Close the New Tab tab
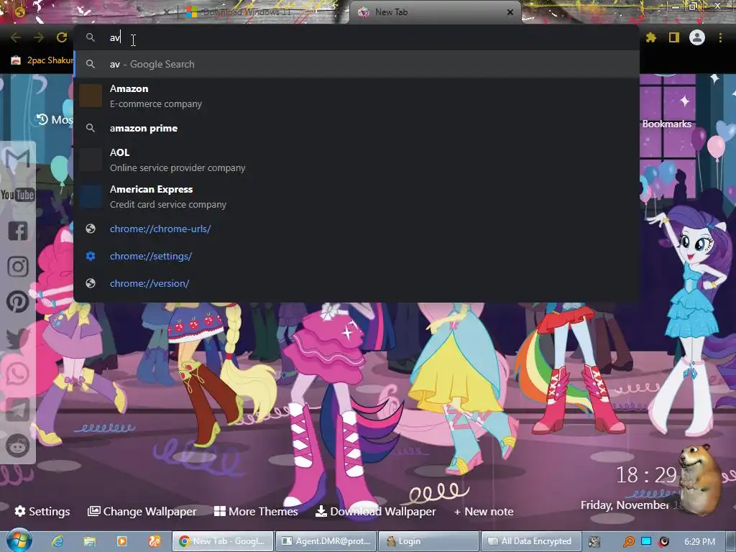736x552 pixels. pos(510,12)
